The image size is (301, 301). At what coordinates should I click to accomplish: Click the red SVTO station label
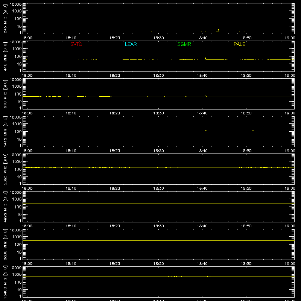pos(76,44)
